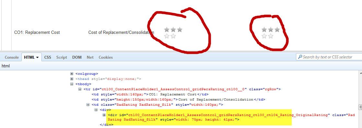Screen dimensions: 362x128
Task: Click fifth star in left rating
Action: [173, 36]
